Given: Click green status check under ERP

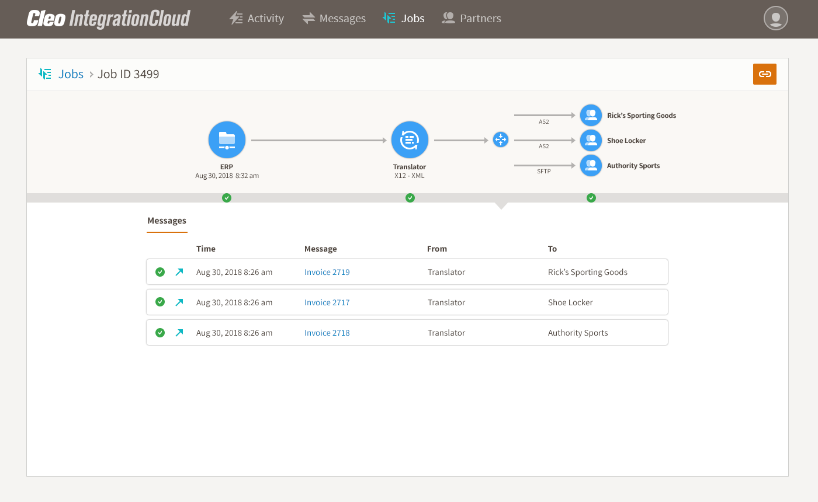Looking at the screenshot, I should [227, 198].
